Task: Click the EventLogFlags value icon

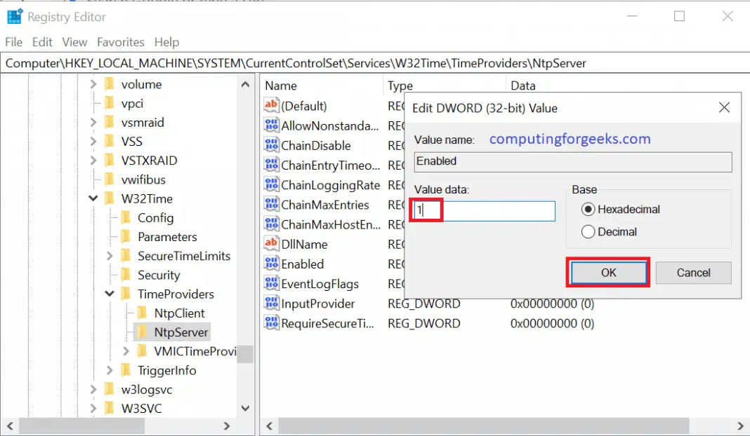Action: [x=272, y=284]
